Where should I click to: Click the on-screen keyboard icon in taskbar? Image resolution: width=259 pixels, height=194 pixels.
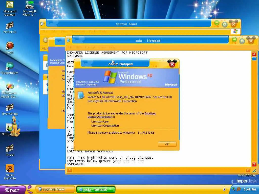pos(224,189)
